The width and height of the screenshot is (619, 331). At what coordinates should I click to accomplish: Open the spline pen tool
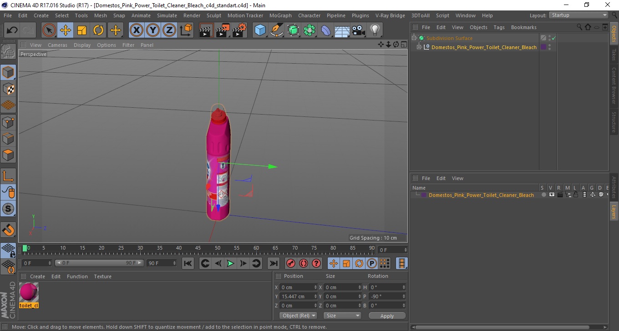pos(277,30)
